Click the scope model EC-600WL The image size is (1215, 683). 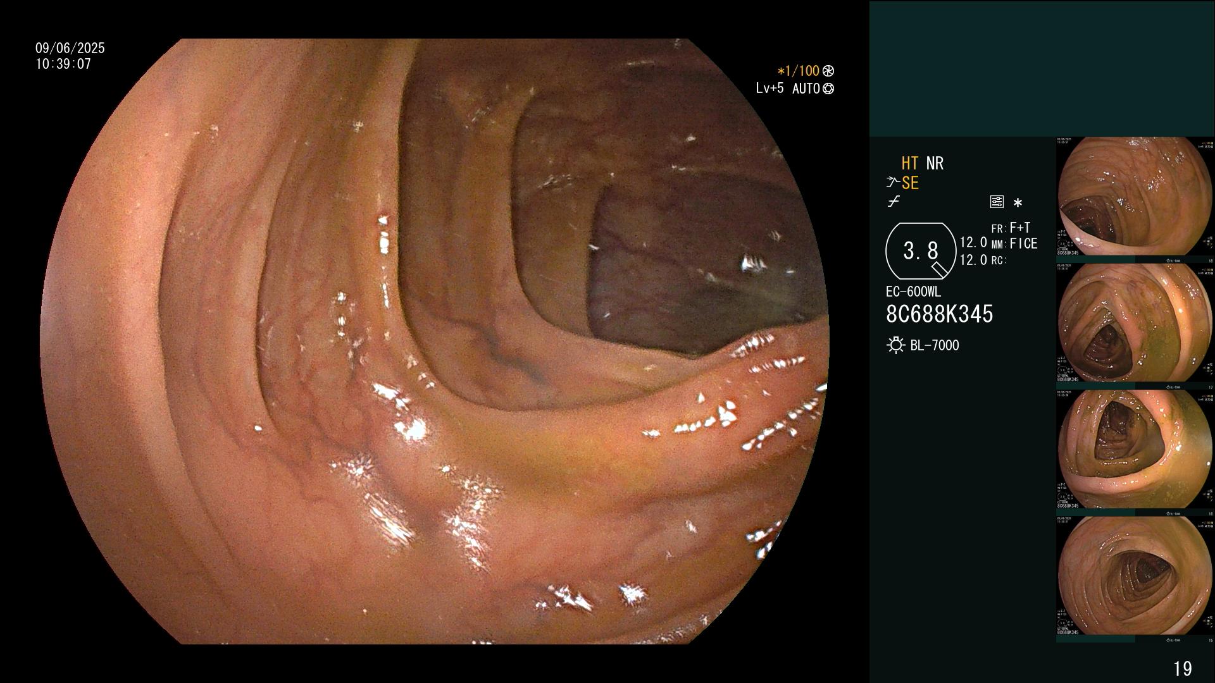[x=913, y=292]
